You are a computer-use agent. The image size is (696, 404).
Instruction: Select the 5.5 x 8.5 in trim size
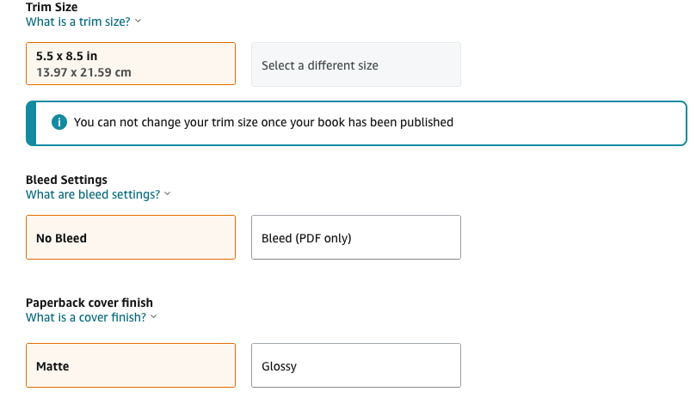131,64
